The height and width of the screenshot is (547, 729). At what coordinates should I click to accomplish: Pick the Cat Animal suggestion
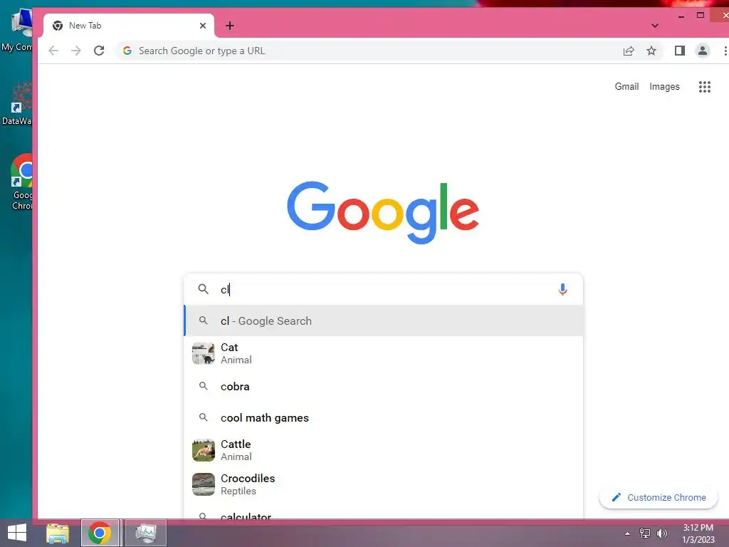(384, 353)
